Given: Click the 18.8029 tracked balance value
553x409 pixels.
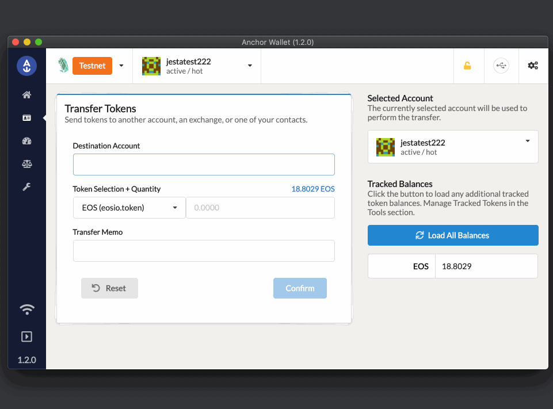Looking at the screenshot, I should pyautogui.click(x=457, y=266).
